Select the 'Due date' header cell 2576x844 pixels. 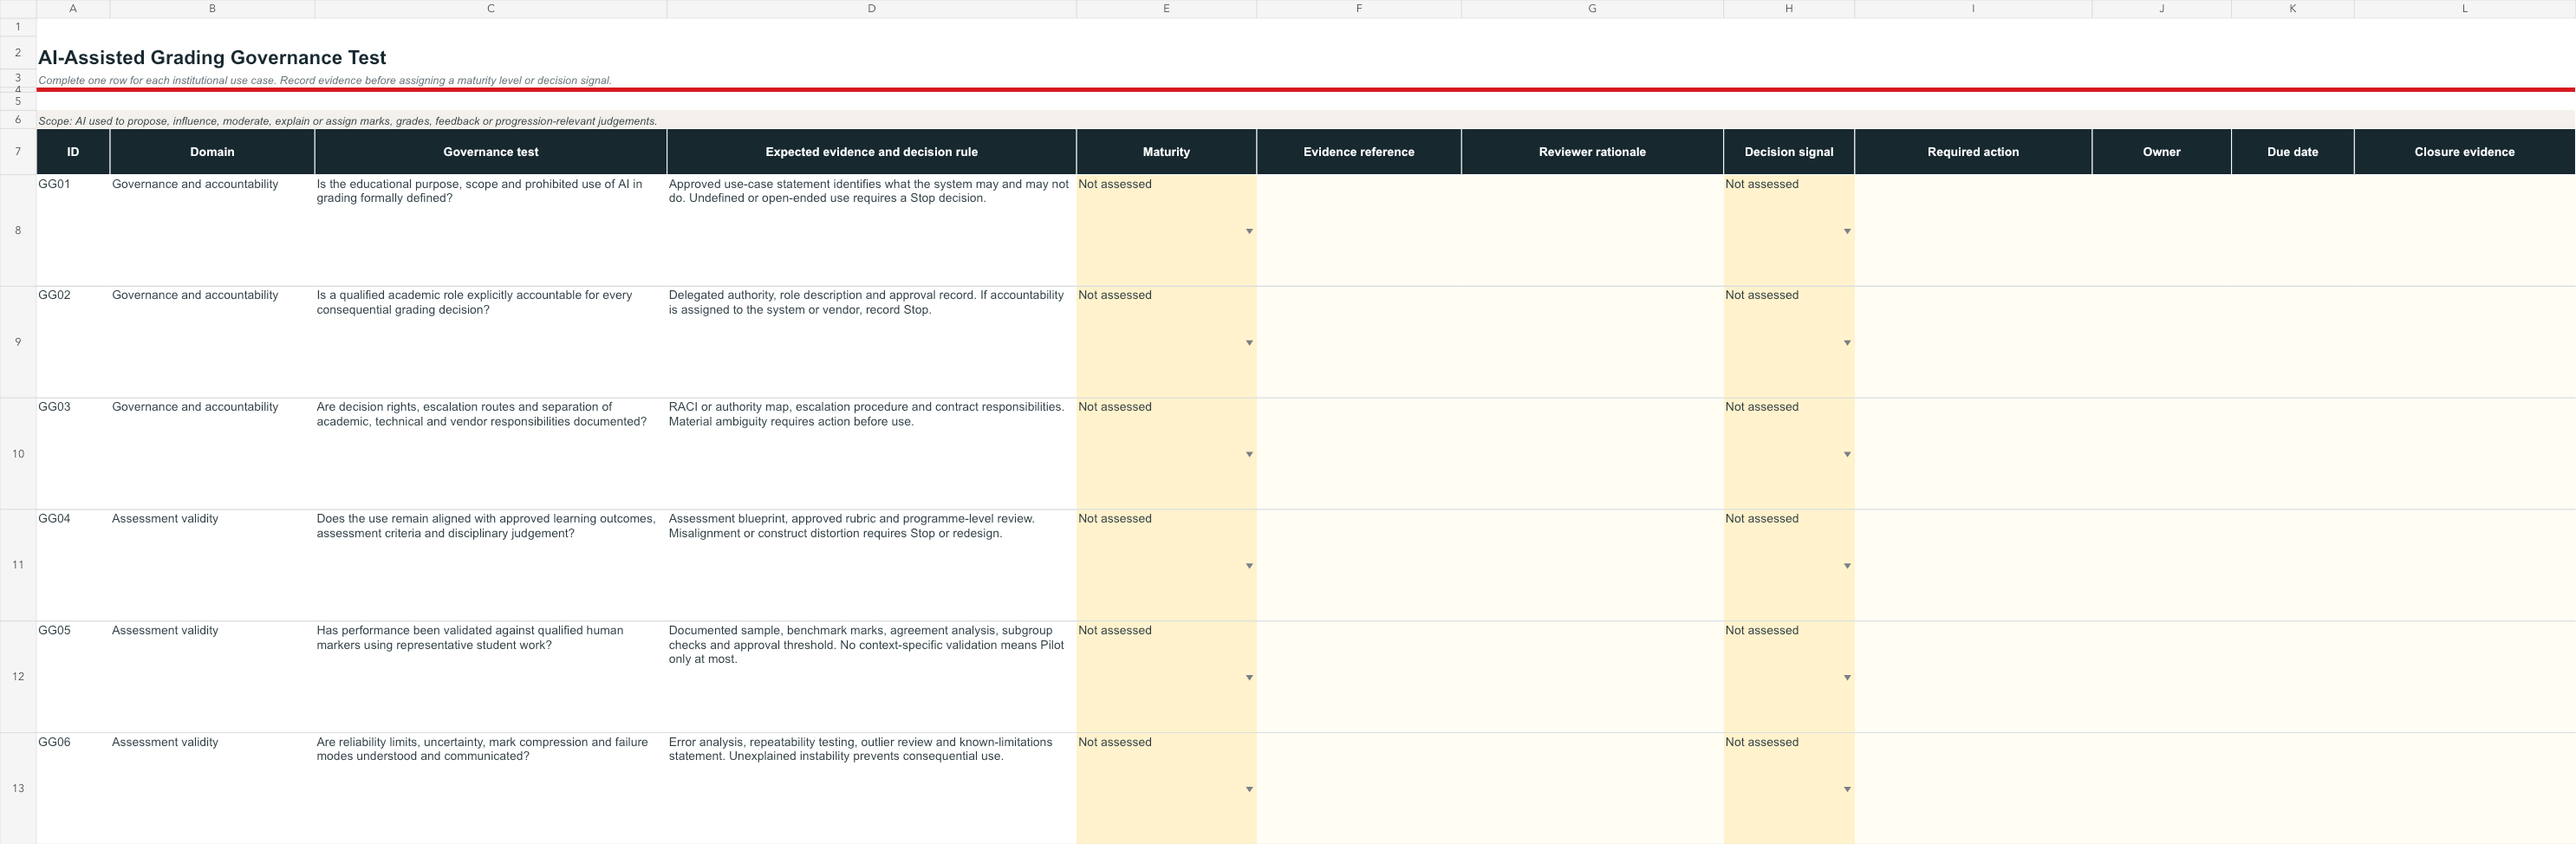(2293, 152)
